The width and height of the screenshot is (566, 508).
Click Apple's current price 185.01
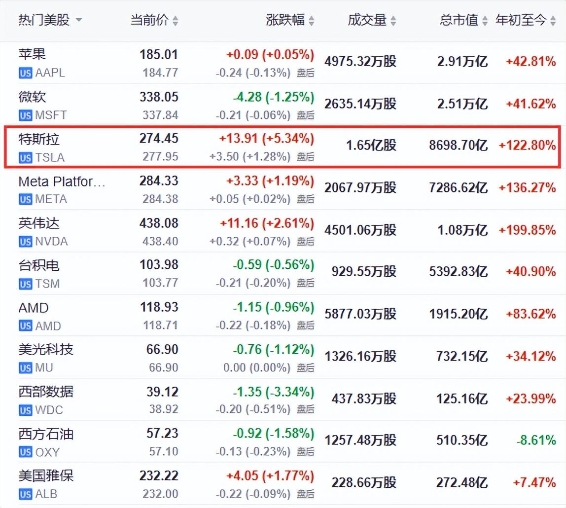[x=159, y=55]
